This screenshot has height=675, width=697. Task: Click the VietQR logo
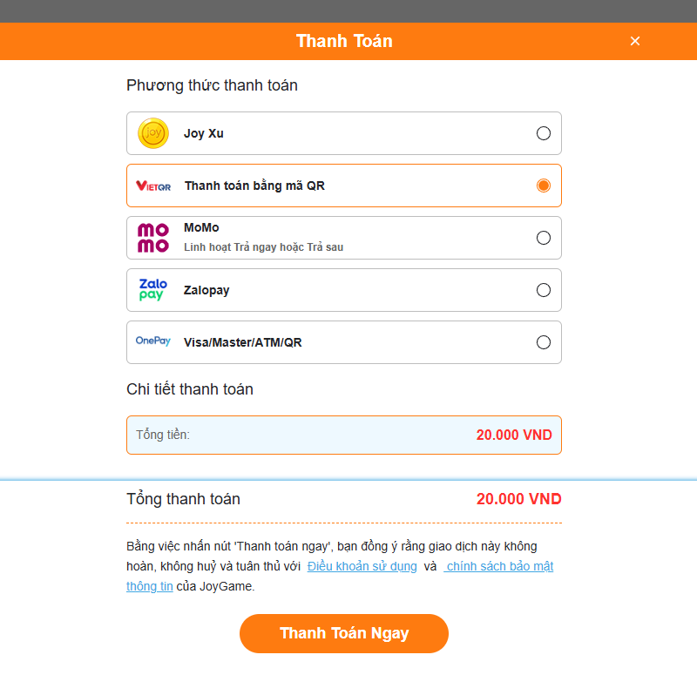(153, 186)
